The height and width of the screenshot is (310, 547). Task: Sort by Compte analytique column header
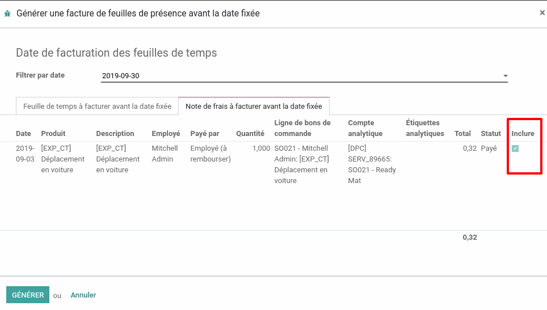[x=365, y=128]
